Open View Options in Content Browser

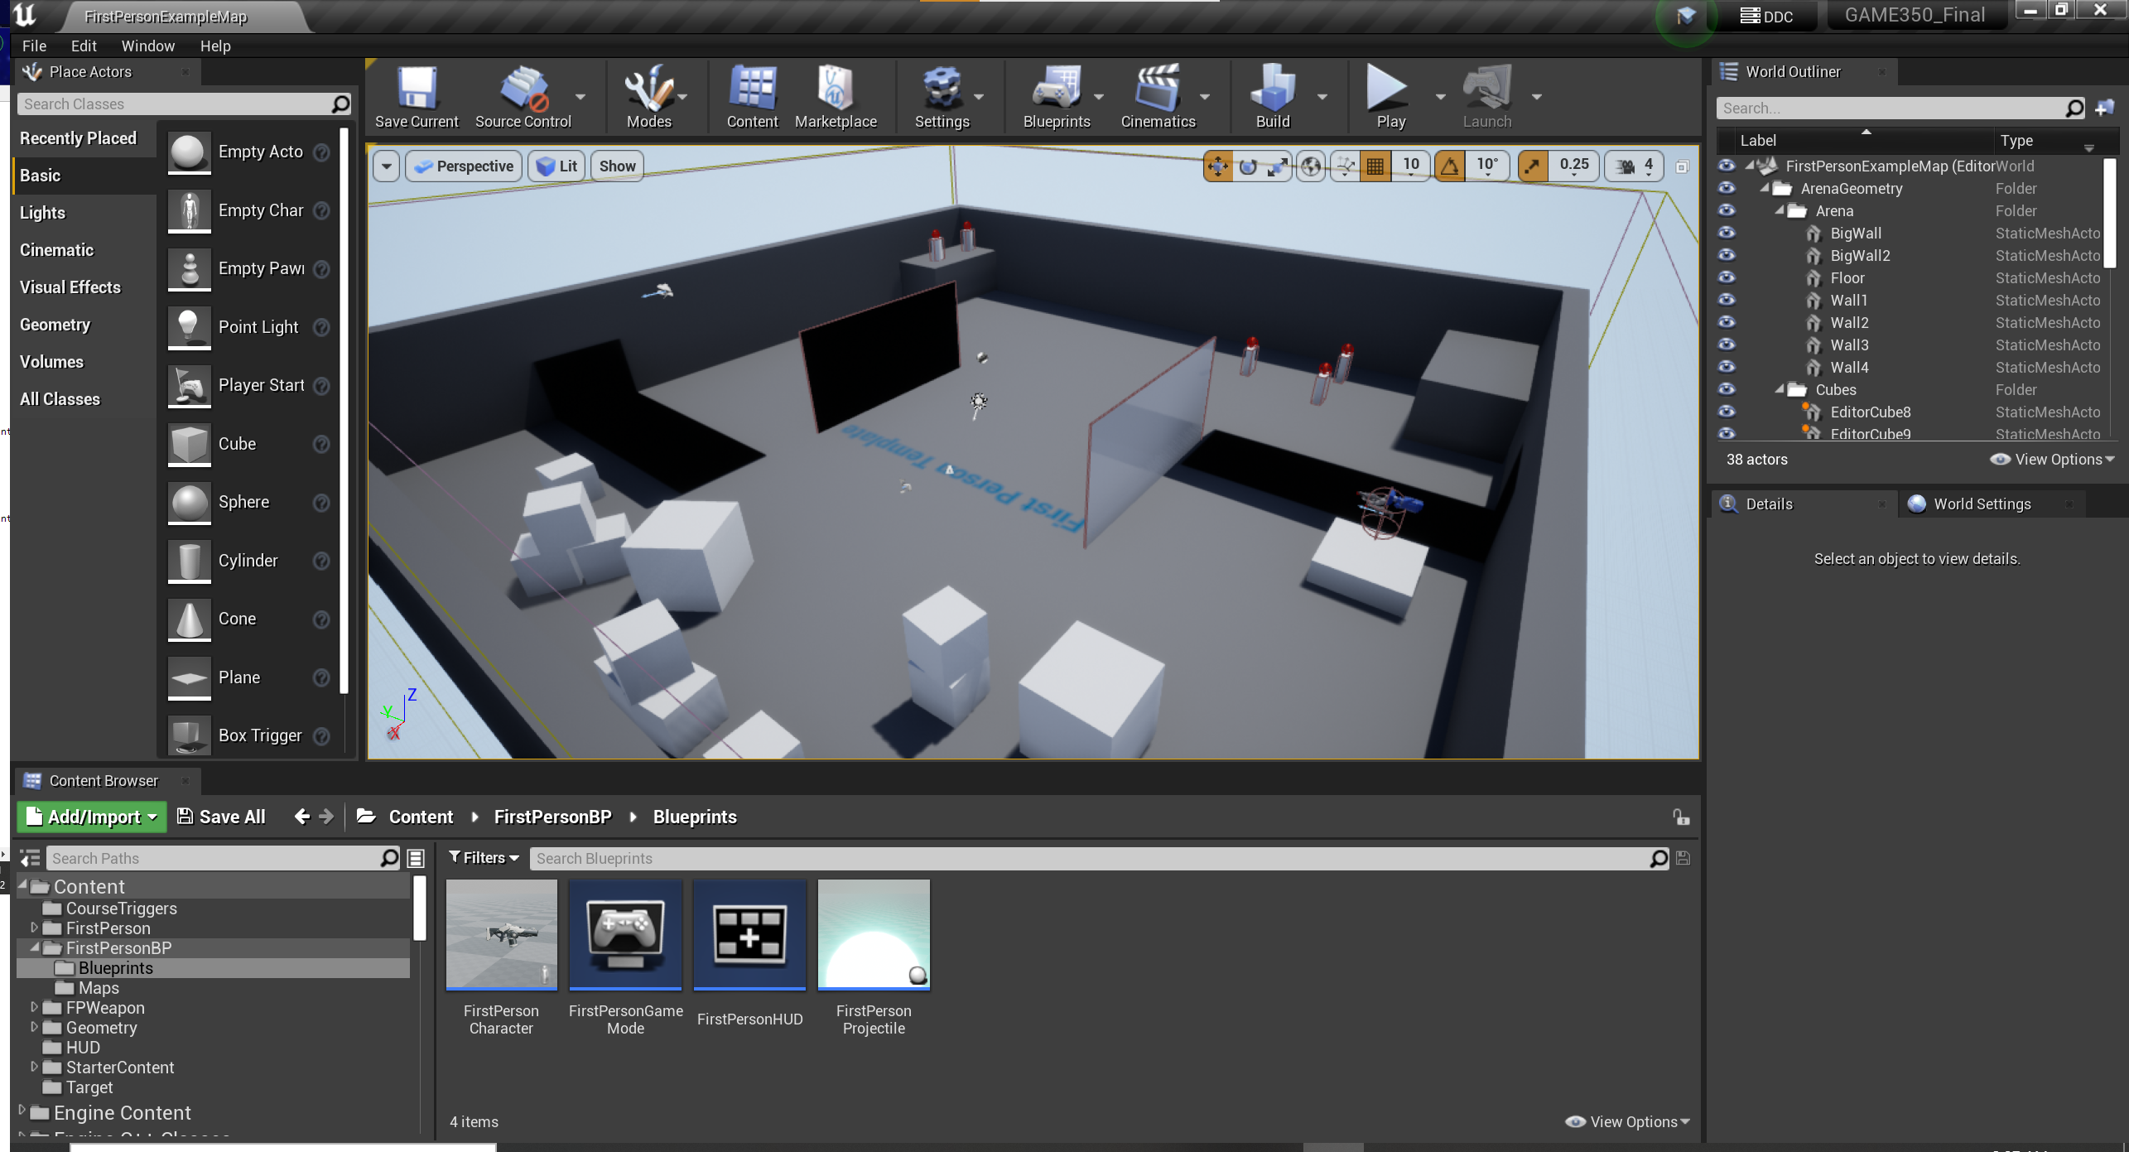1627,1121
